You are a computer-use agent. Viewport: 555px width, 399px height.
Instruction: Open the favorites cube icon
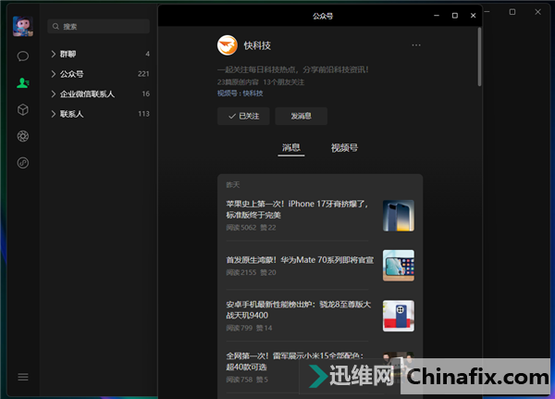click(23, 109)
